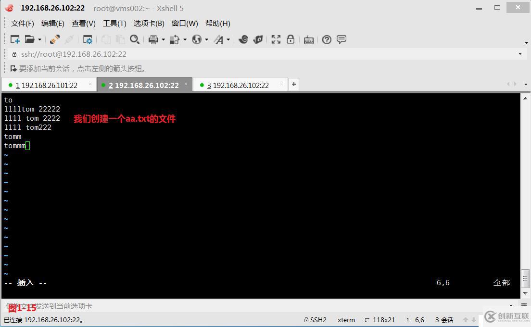The image size is (531, 327).
Task: Expand the Font dropdown arrow
Action: [228, 40]
